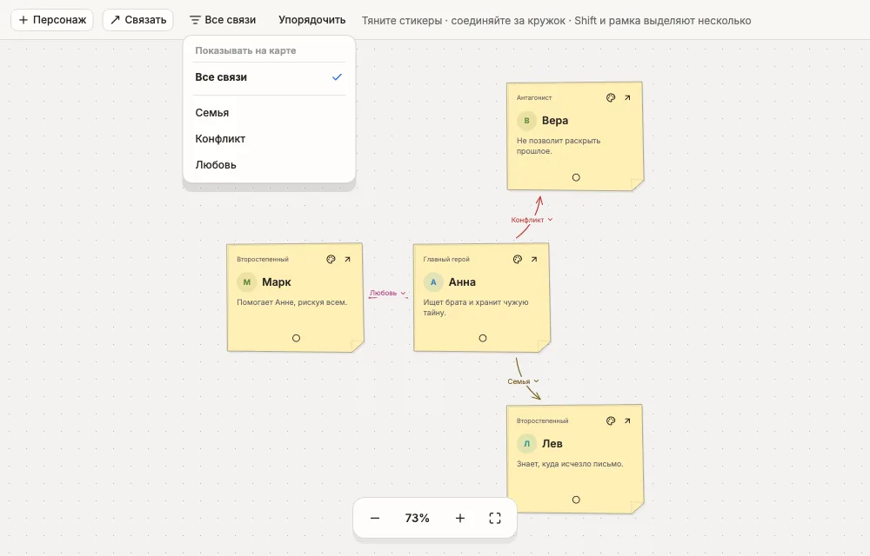The height and width of the screenshot is (556, 870).
Task: Zoom in with the plus icon
Action: [460, 519]
